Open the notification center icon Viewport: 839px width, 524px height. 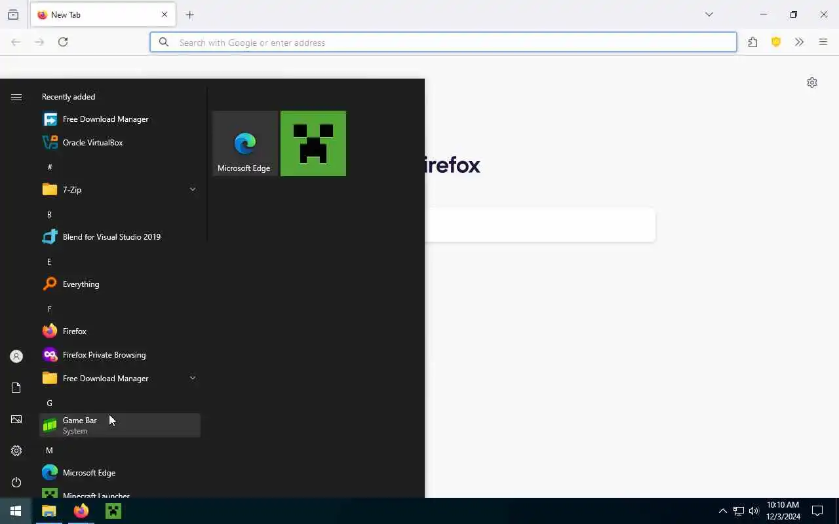click(x=817, y=511)
